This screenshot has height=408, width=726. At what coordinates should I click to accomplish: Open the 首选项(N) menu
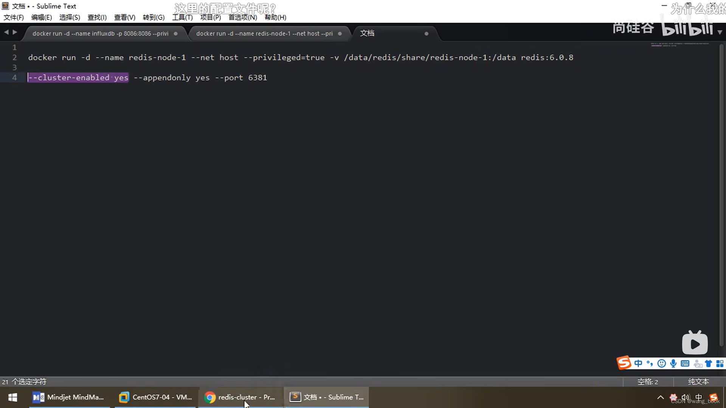(x=242, y=17)
